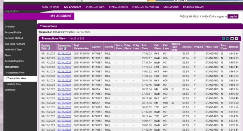The width and height of the screenshot is (243, 131).
Task: Open Account Profile in the sidebar
Action: tap(13, 32)
